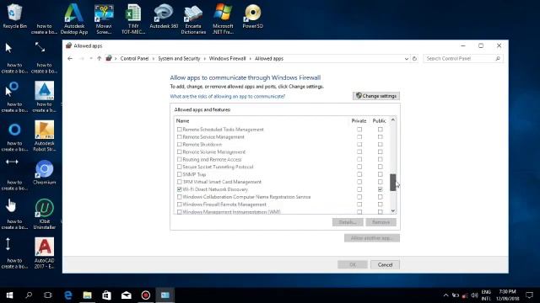This screenshot has height=303, width=540.
Task: Open Encarta Dictionaries shortcut
Action: tap(193, 19)
